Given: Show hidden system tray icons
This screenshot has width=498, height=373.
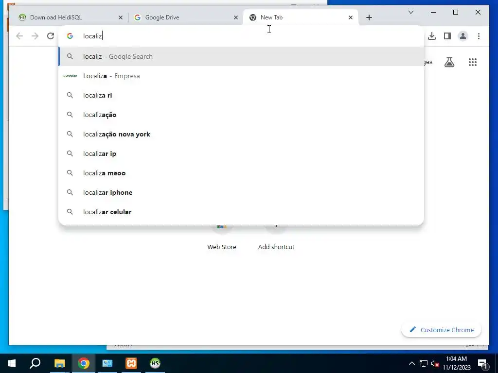Looking at the screenshot, I should (x=411, y=363).
